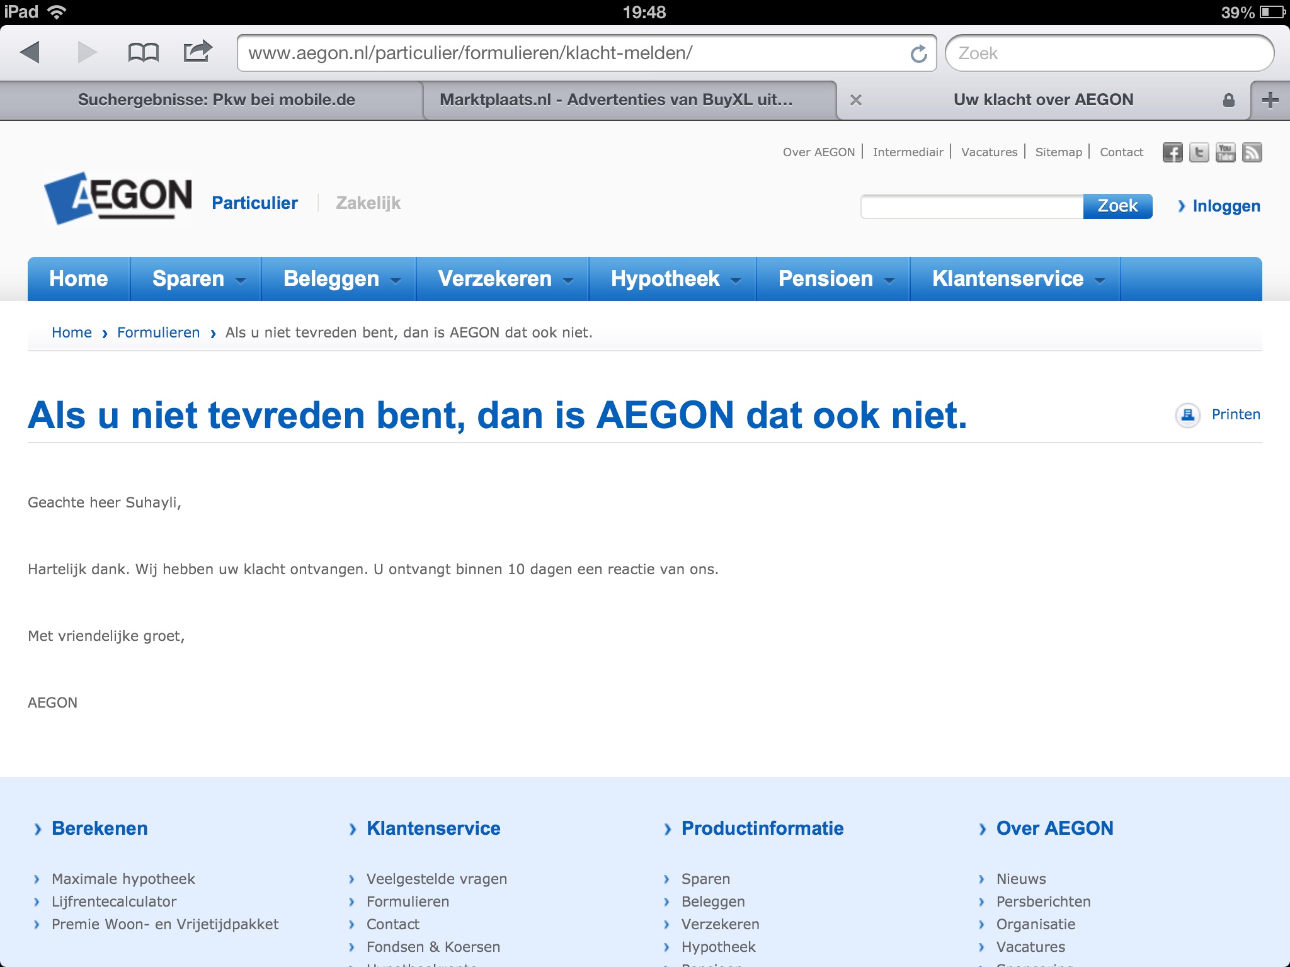The width and height of the screenshot is (1290, 967).
Task: Click the Printen printer icon
Action: pyautogui.click(x=1188, y=415)
